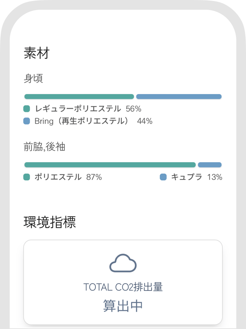Click the 算出中 status text
The width and height of the screenshot is (246, 329).
(x=123, y=306)
